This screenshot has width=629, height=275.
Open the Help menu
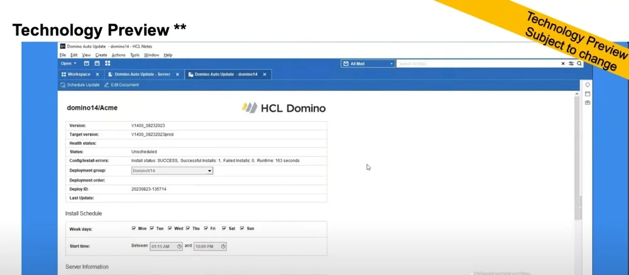pos(168,55)
